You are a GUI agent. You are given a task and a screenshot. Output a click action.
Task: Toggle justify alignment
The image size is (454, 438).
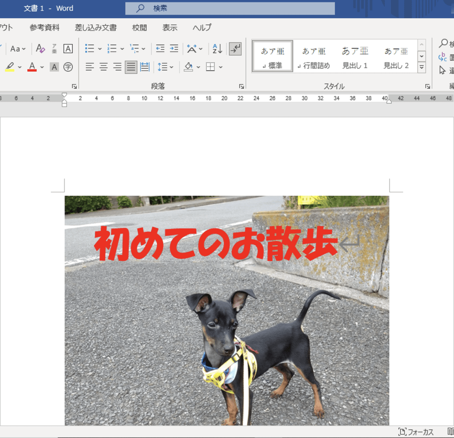pos(131,67)
